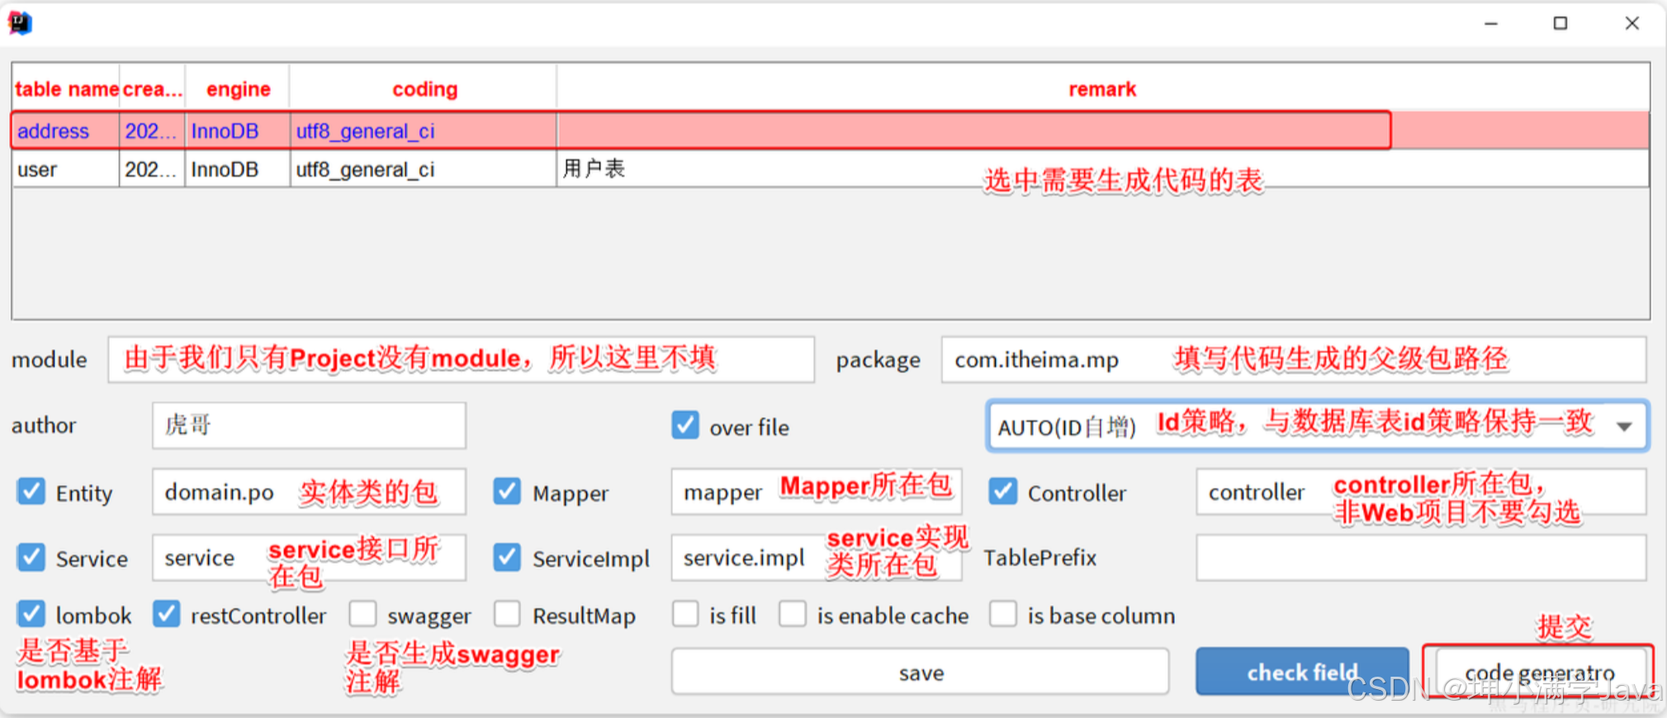Enable the ResultMap checkbox
The height and width of the screenshot is (718, 1667).
click(507, 614)
